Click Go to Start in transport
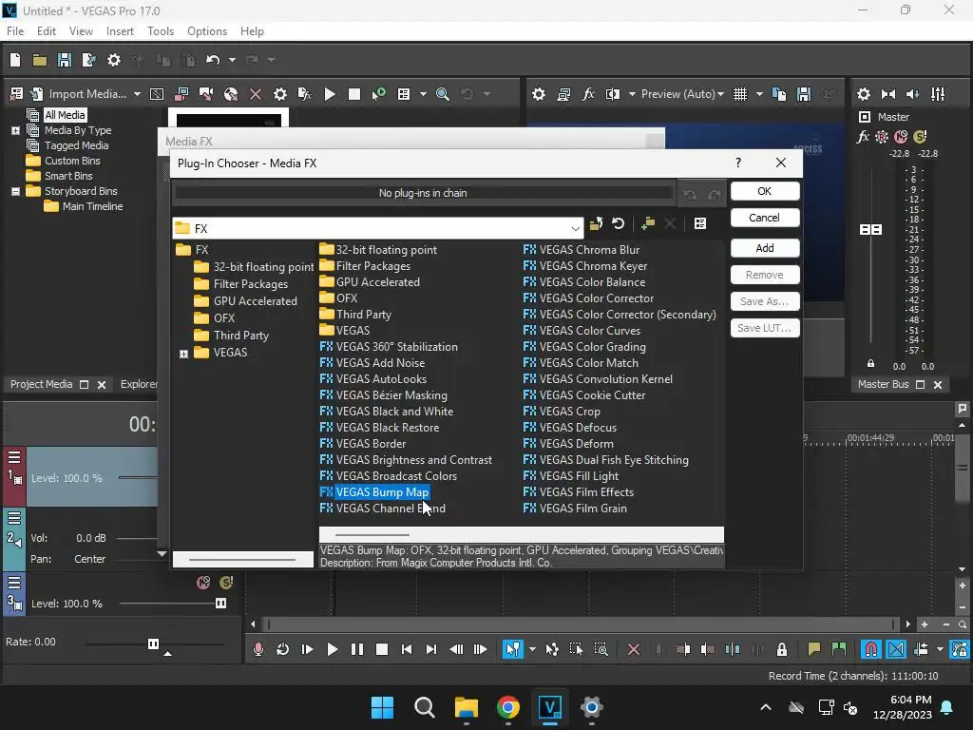 click(407, 649)
